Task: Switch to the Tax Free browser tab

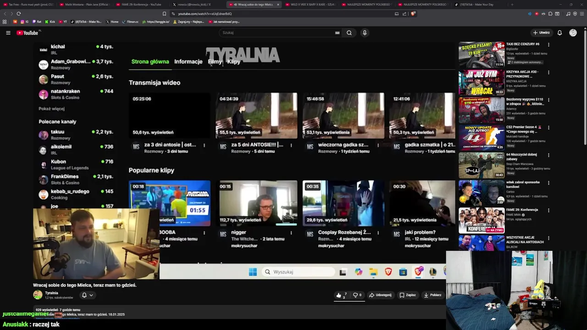Action: point(28,4)
